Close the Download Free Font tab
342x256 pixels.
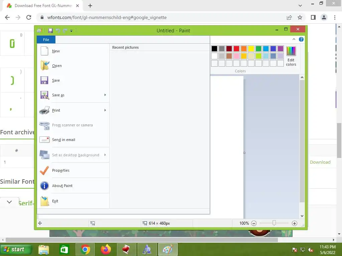pyautogui.click(x=77, y=6)
